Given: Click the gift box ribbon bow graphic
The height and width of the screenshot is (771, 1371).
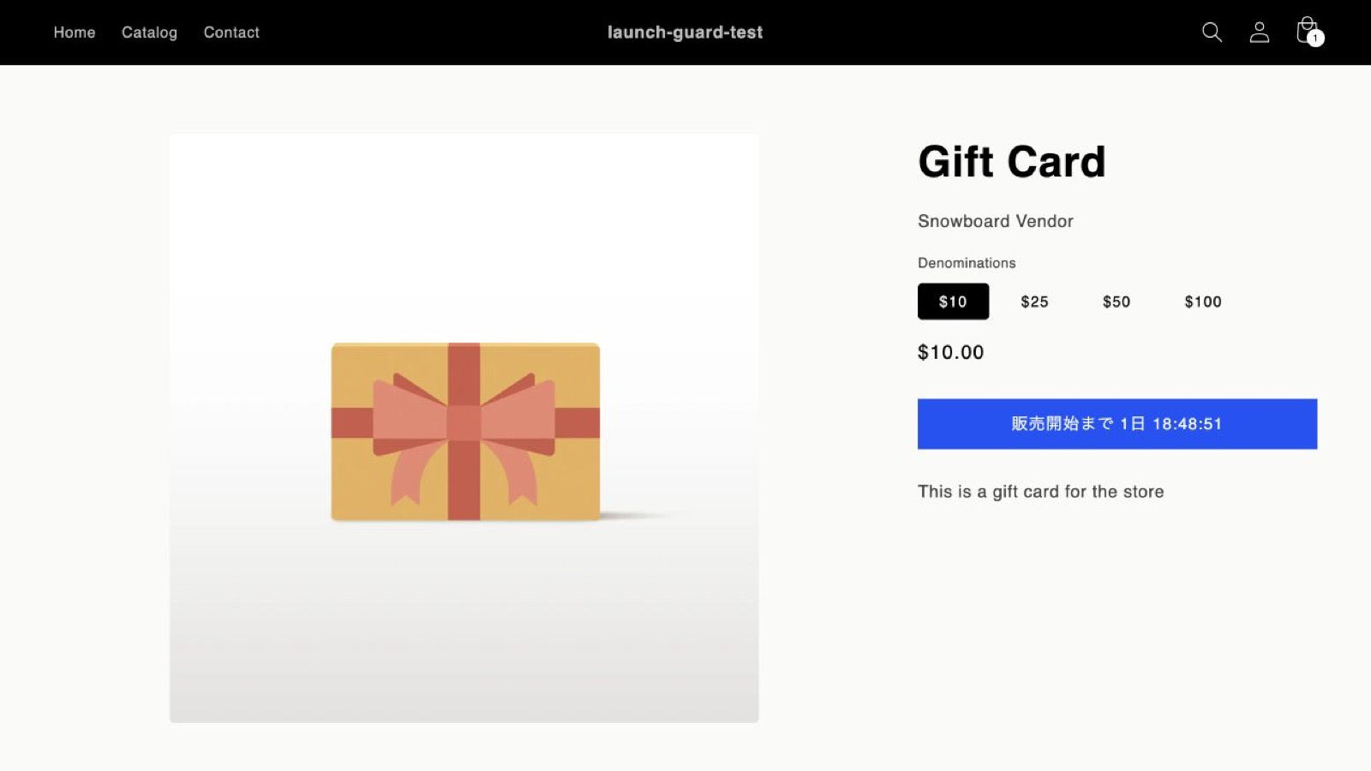Looking at the screenshot, I should 464,423.
